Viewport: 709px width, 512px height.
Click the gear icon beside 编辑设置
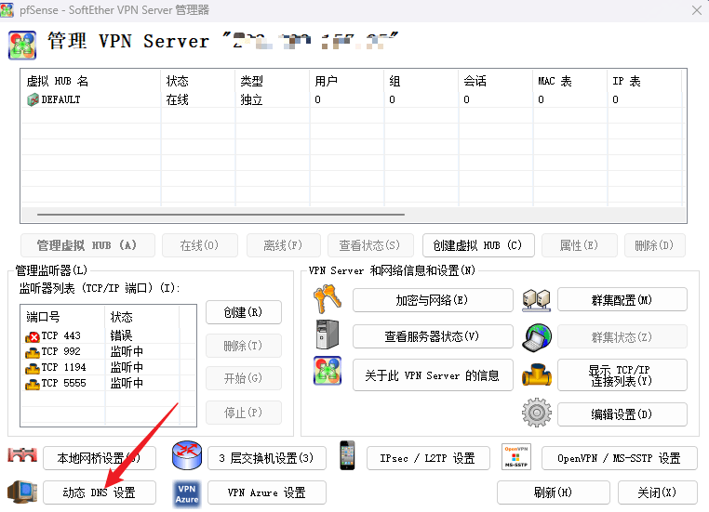pos(537,413)
